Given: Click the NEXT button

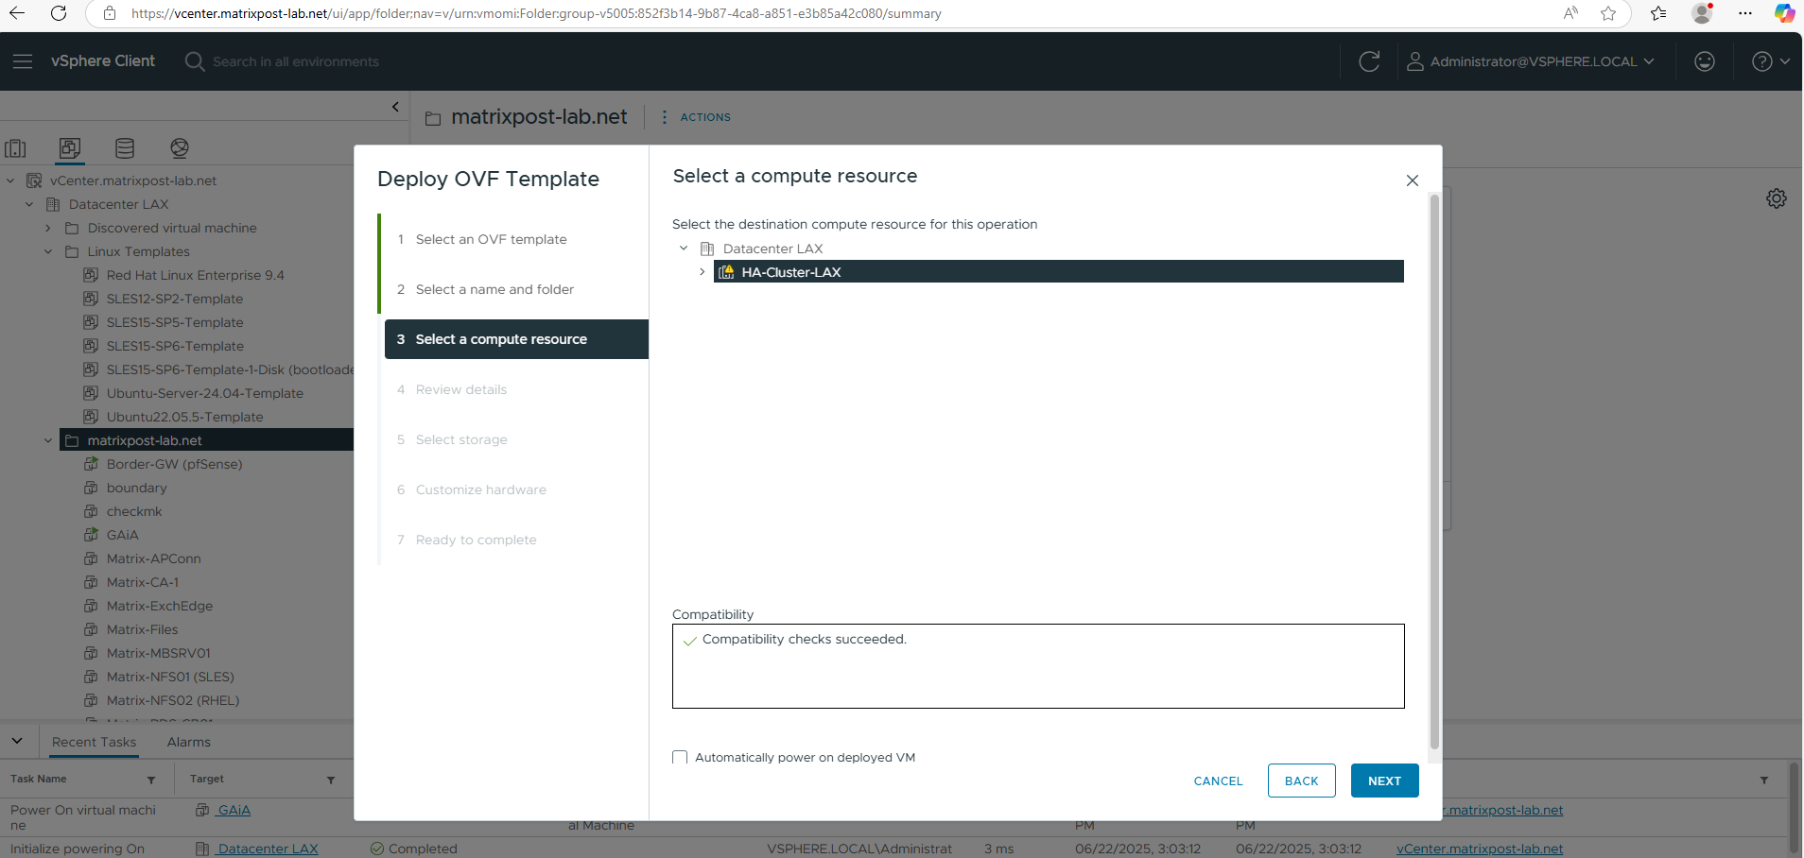Looking at the screenshot, I should (1384, 781).
